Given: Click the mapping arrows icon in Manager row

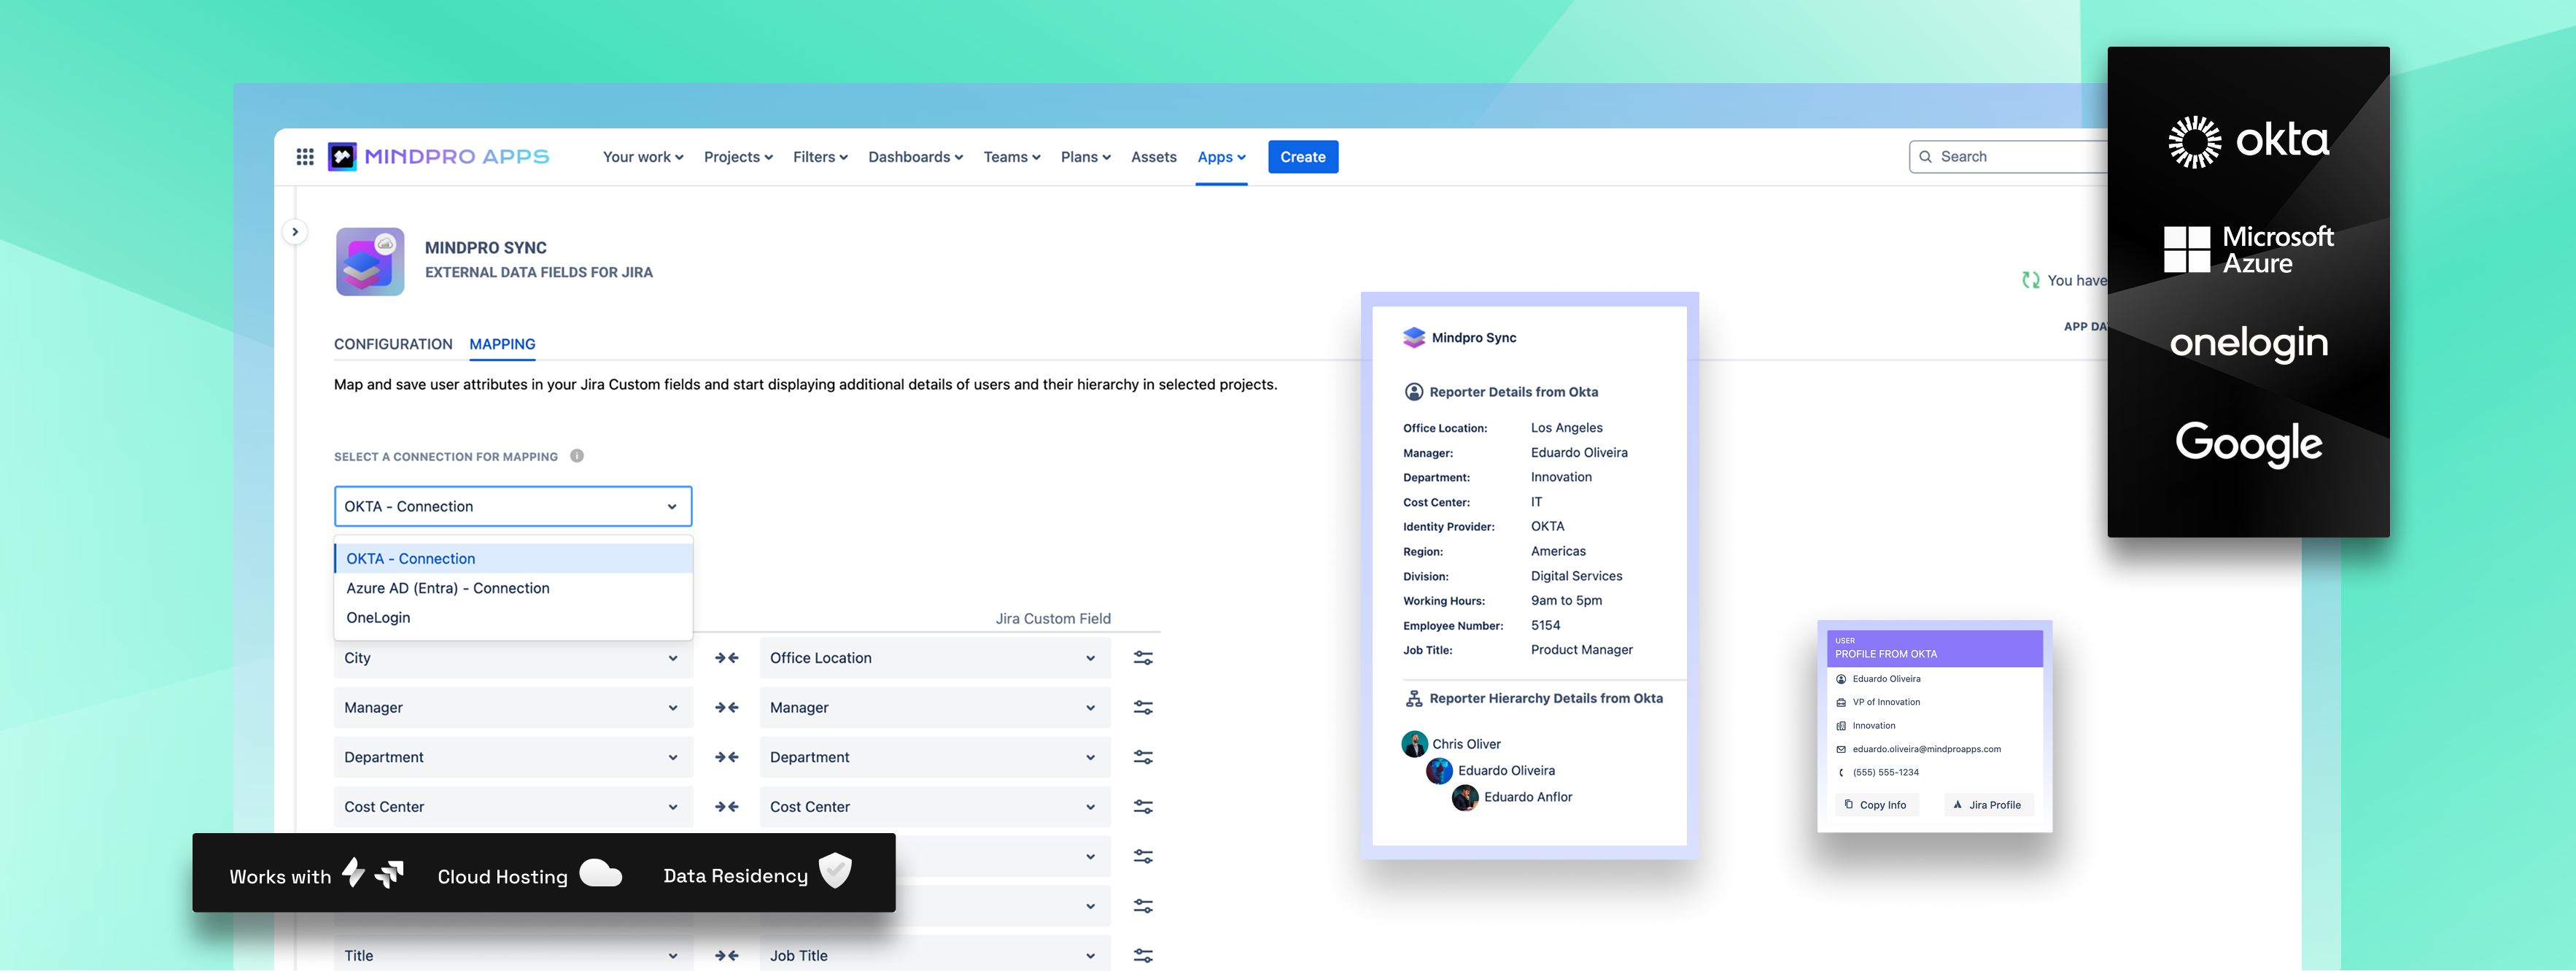Looking at the screenshot, I should [727, 708].
